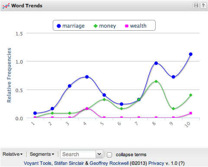Open help with the question mark icon

(x=203, y=6)
